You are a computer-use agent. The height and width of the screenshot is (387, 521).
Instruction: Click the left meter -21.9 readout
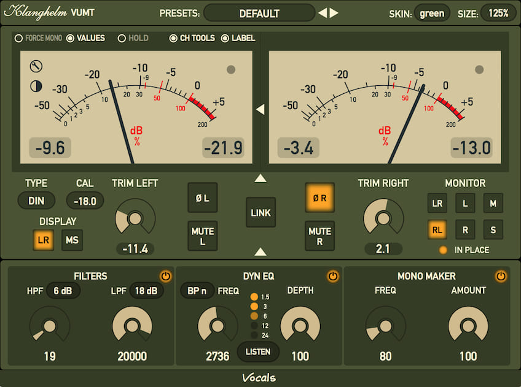[x=223, y=148]
